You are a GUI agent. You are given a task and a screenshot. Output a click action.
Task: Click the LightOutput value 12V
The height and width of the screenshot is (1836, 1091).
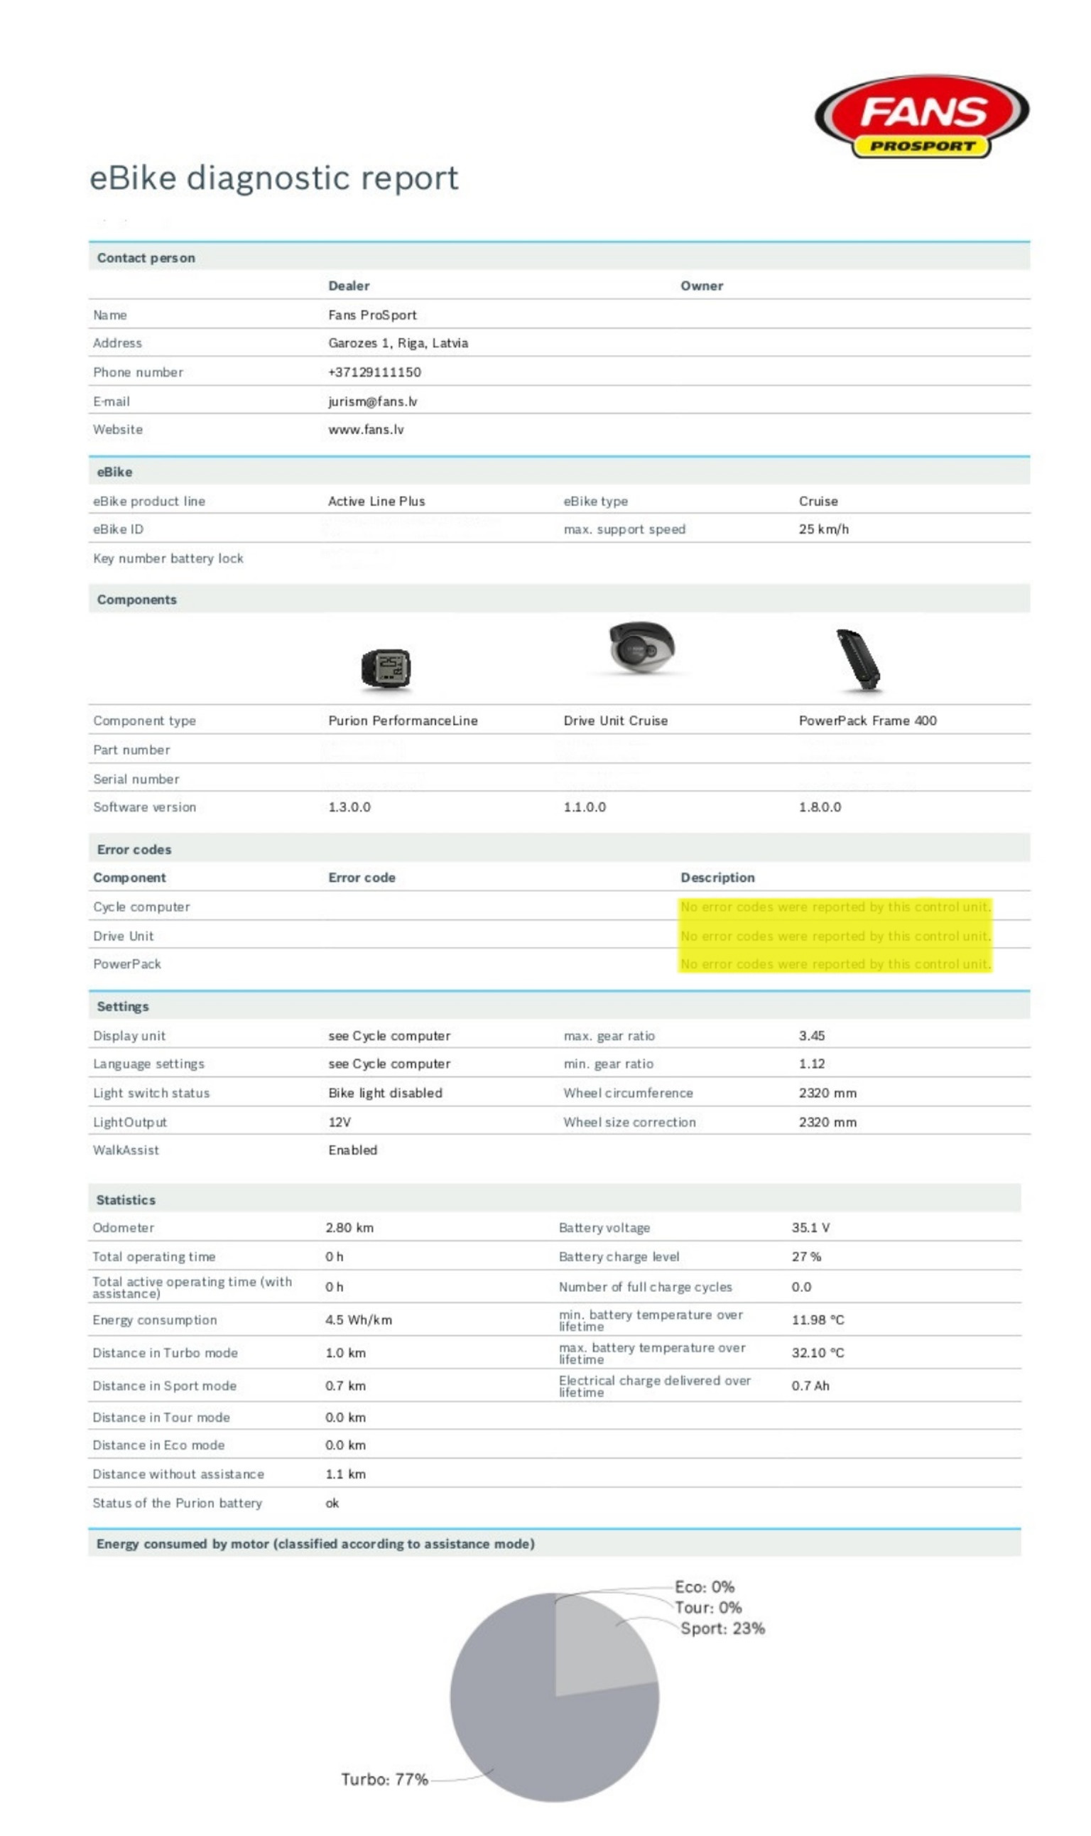coord(339,1123)
